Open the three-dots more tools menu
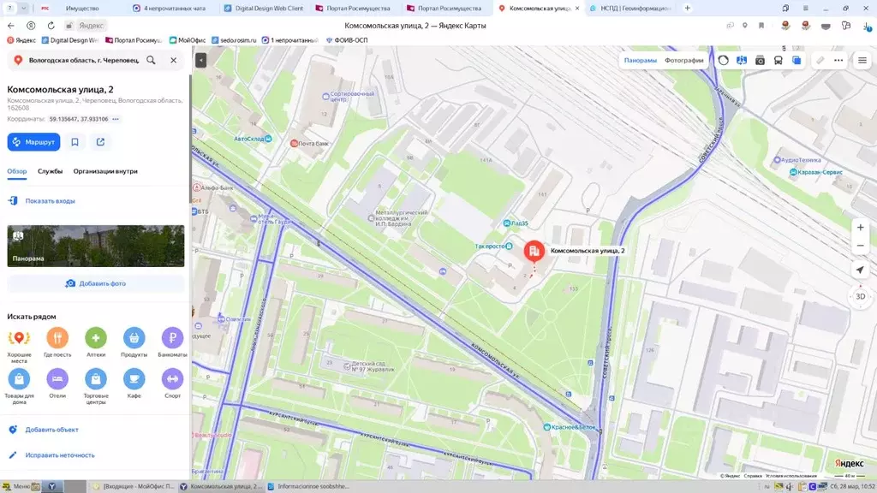Viewport: 877px width, 493px height. 838,60
